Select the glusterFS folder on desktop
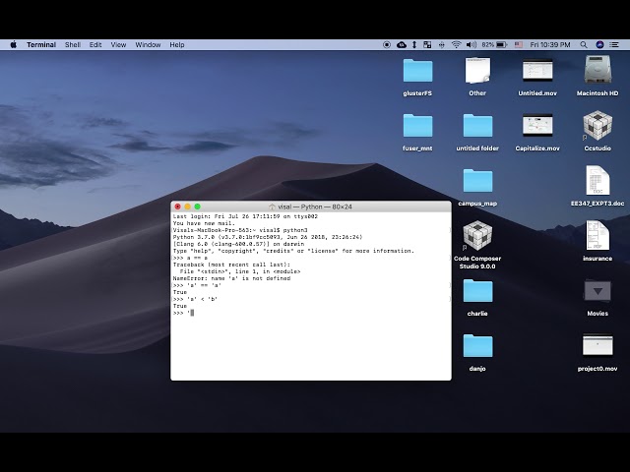Viewport: 630px width, 472px height. pyautogui.click(x=417, y=71)
